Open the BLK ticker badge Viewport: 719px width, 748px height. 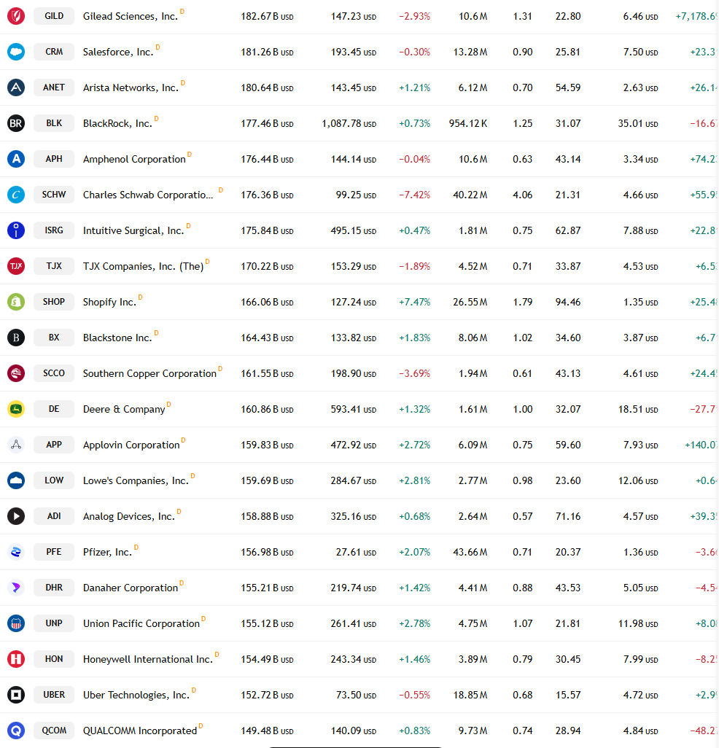[x=54, y=123]
